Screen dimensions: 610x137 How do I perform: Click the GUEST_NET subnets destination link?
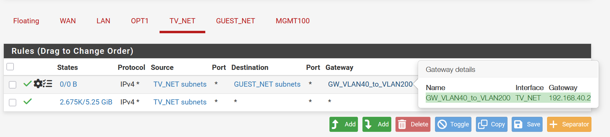[x=267, y=84]
